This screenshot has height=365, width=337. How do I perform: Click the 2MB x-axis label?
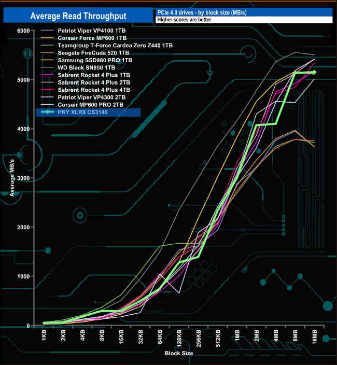pos(257,335)
